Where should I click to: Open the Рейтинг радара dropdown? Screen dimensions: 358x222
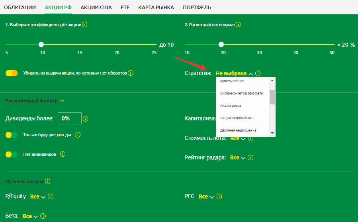click(237, 158)
